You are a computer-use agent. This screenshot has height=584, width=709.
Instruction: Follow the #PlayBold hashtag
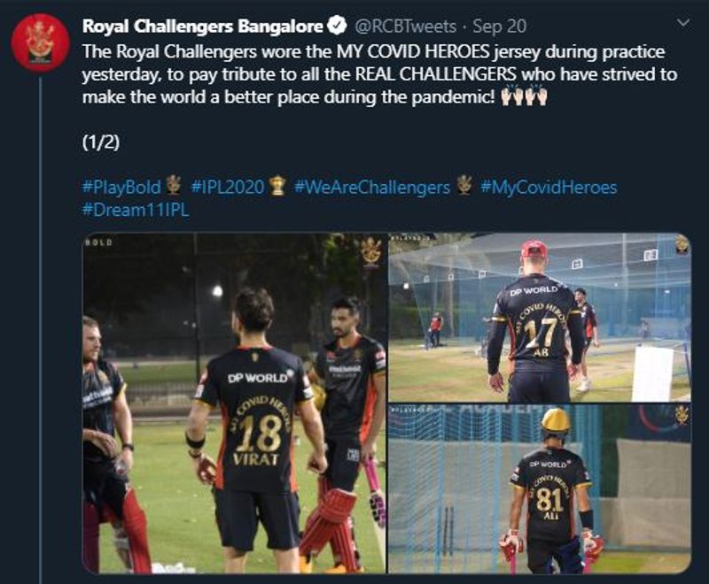pyautogui.click(x=121, y=187)
